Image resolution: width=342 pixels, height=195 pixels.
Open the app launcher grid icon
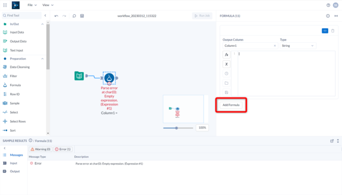click(5, 5)
